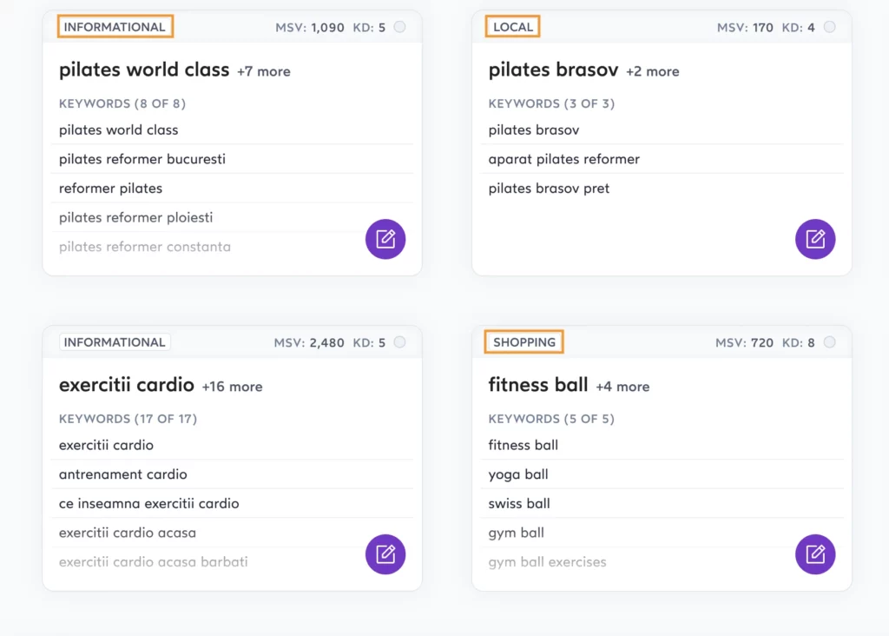
Task: Click the LOCAL intent tag
Action: pyautogui.click(x=513, y=27)
